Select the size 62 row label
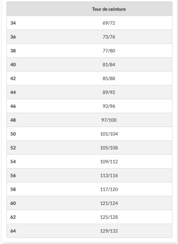 pos(13,217)
